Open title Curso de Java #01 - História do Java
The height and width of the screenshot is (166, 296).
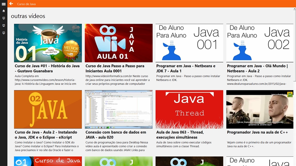pyautogui.click(x=47, y=69)
